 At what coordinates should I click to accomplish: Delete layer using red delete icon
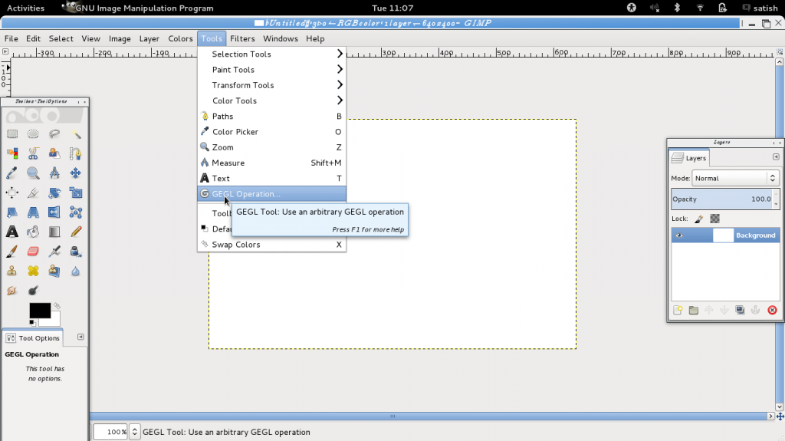[772, 310]
